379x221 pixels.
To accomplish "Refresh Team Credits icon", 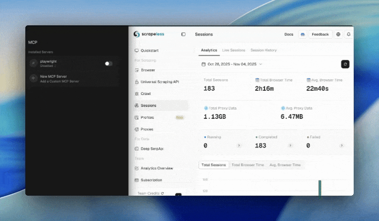I will pyautogui.click(x=162, y=193).
